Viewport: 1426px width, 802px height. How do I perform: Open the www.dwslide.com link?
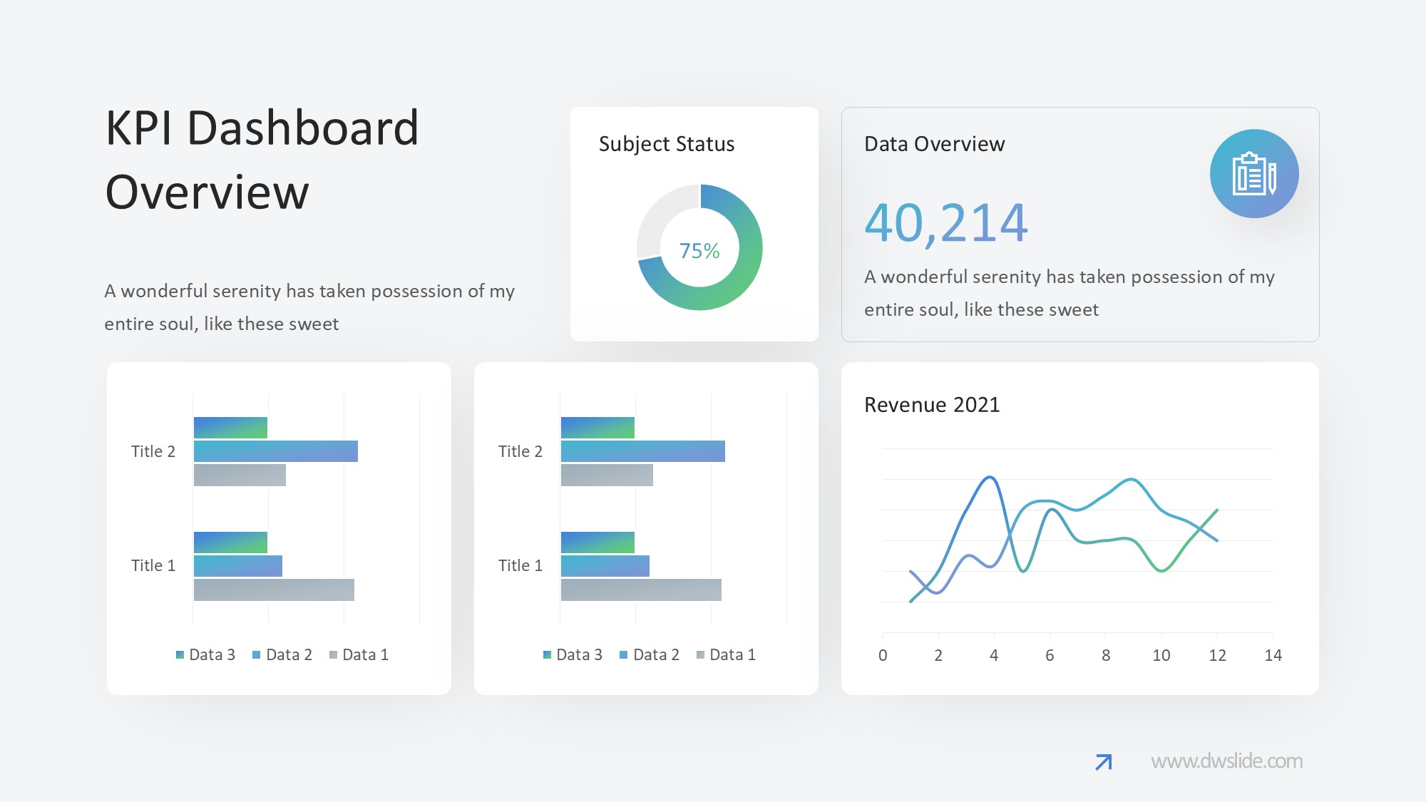1226,761
